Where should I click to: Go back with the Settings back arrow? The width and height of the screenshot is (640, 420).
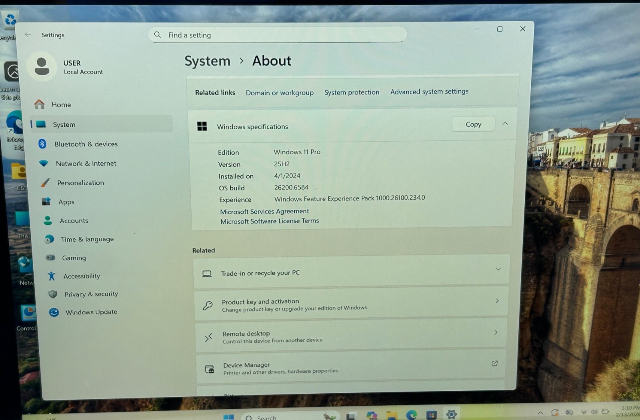coord(28,35)
